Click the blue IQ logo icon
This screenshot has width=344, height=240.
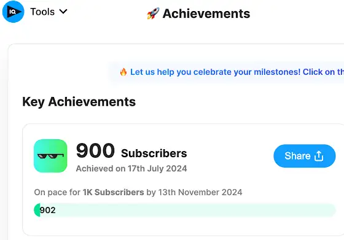point(13,12)
